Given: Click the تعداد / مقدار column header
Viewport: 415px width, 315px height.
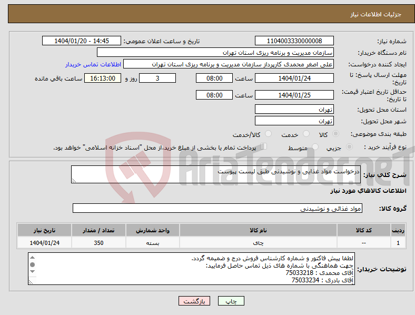Looking at the screenshot, I should tap(98, 230).
